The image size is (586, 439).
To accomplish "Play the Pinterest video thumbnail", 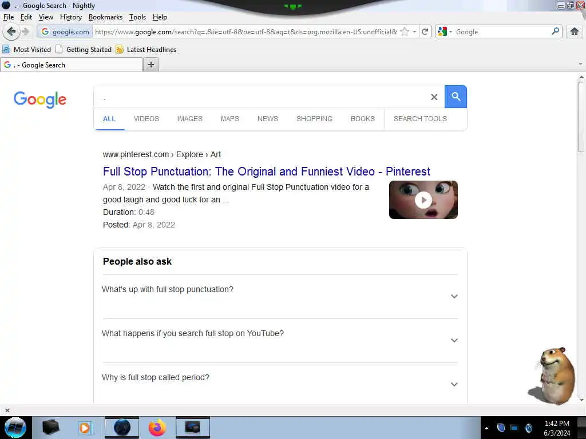I will click(423, 200).
